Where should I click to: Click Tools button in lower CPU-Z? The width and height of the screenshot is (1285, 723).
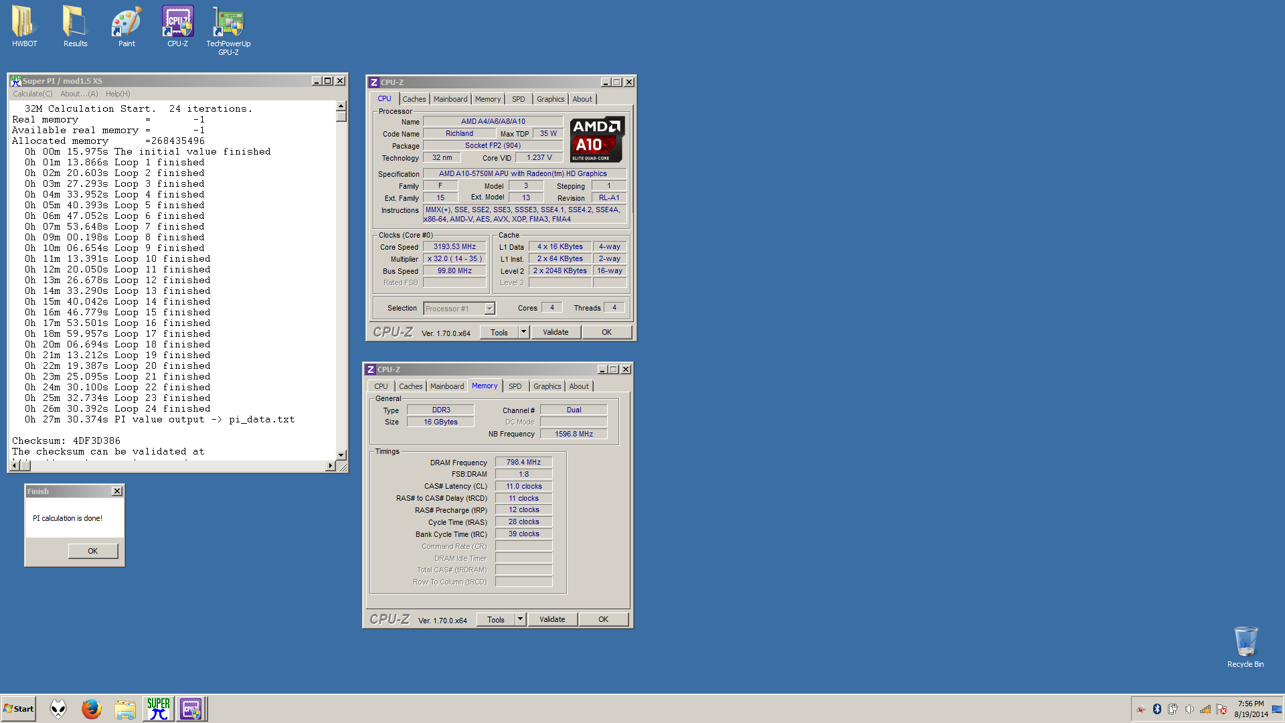click(x=496, y=620)
